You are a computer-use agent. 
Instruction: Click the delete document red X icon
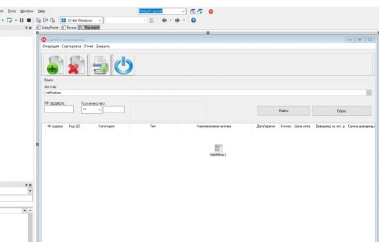coord(76,65)
